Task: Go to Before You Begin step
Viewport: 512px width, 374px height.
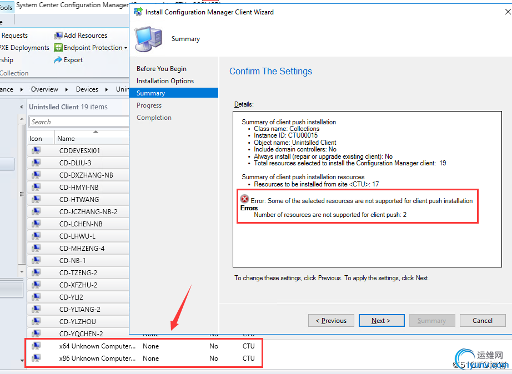Action: click(x=161, y=69)
